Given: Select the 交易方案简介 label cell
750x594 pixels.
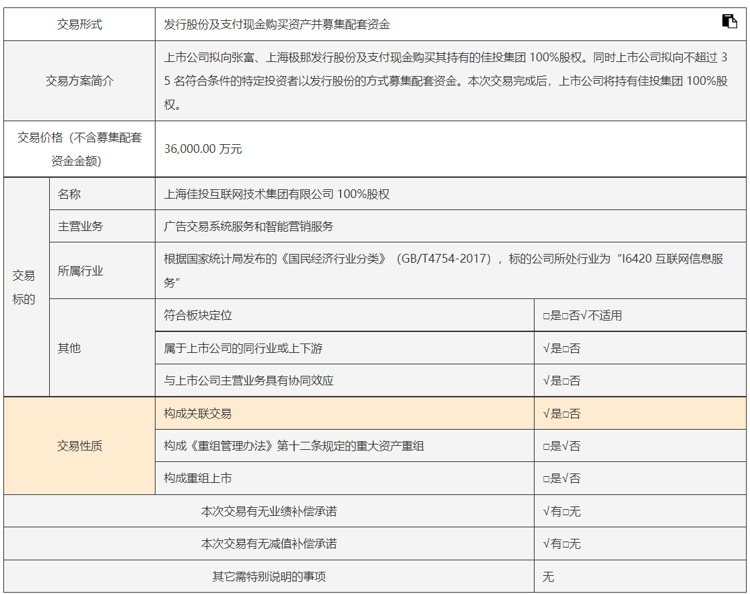Looking at the screenshot, I should pos(79,81).
